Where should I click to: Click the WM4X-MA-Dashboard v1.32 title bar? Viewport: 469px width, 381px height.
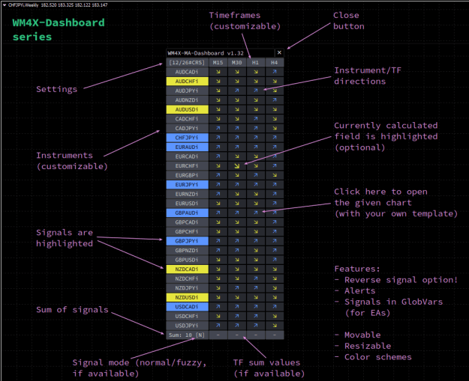[x=220, y=53]
